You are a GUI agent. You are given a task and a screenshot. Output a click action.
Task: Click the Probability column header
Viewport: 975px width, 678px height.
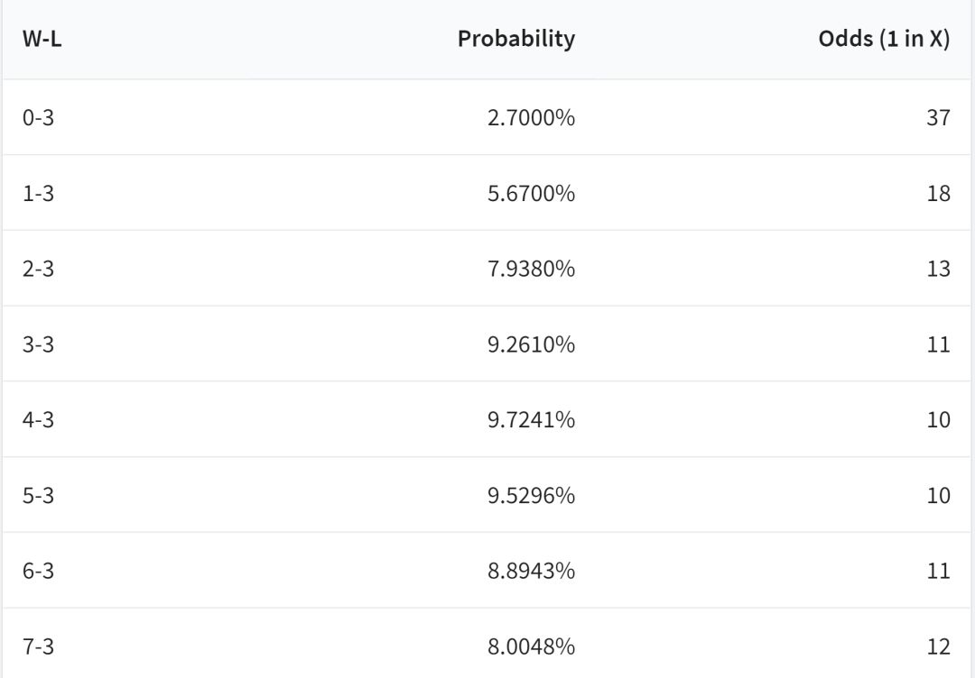tap(516, 39)
